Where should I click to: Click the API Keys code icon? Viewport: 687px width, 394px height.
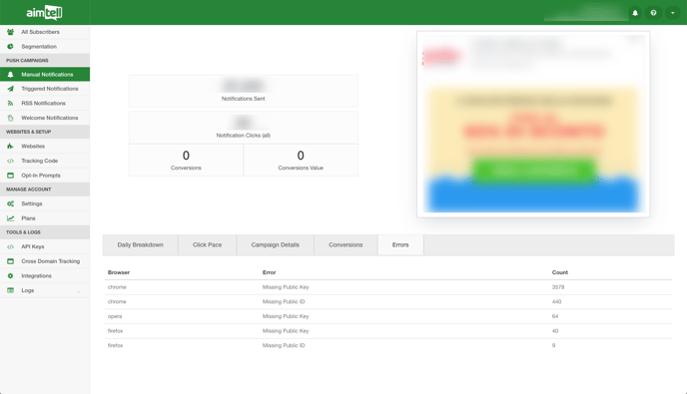[x=11, y=246]
